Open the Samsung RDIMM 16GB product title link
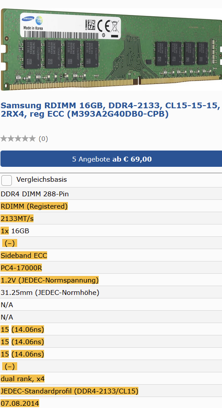The width and height of the screenshot is (222, 408). click(111, 110)
